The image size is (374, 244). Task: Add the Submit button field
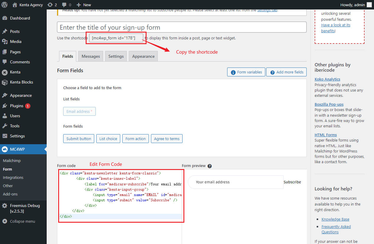[79, 139]
